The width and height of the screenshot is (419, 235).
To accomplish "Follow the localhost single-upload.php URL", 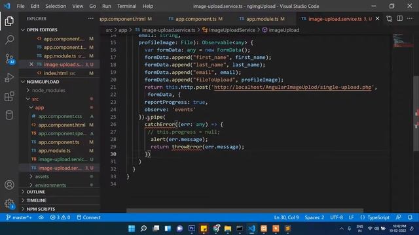I will click(x=293, y=87).
